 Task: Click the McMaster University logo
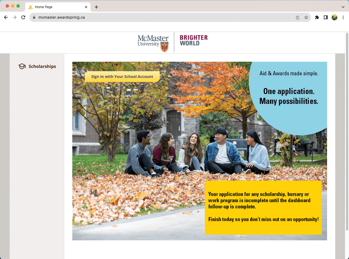pyautogui.click(x=153, y=43)
